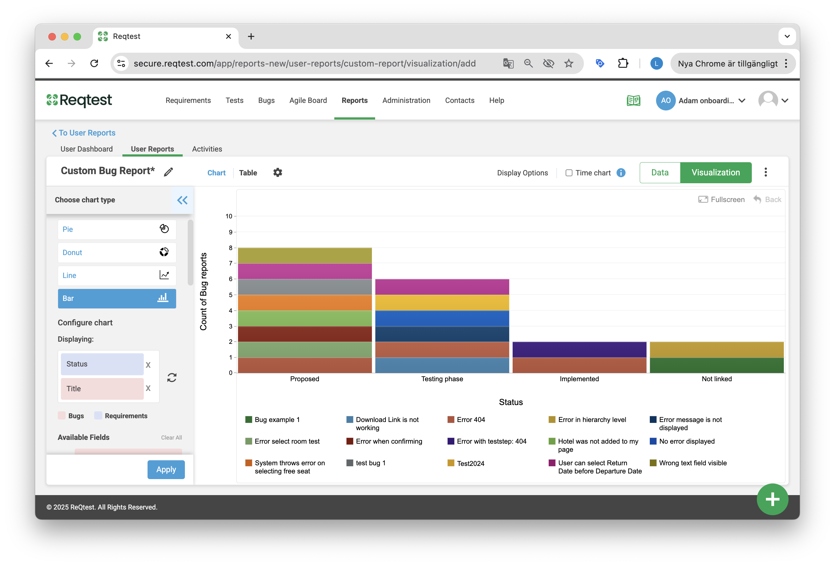Click the Bugs color swatch

click(x=62, y=415)
